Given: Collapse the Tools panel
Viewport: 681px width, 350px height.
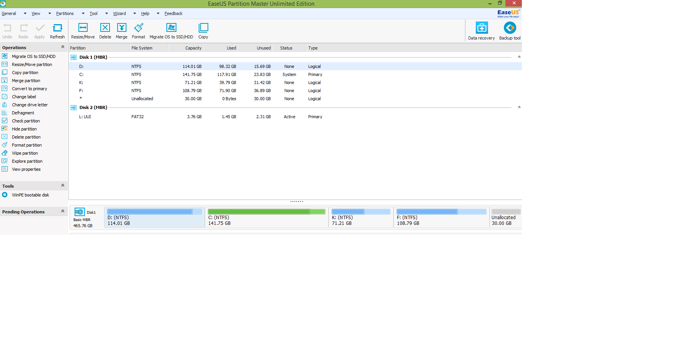Looking at the screenshot, I should 63,185.
